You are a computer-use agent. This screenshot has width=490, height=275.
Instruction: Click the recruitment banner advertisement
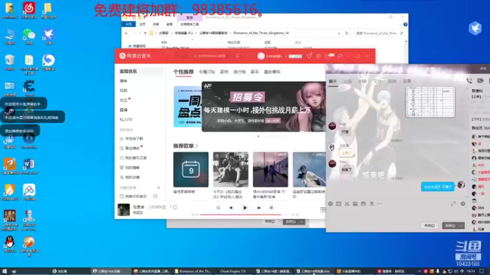point(263,106)
